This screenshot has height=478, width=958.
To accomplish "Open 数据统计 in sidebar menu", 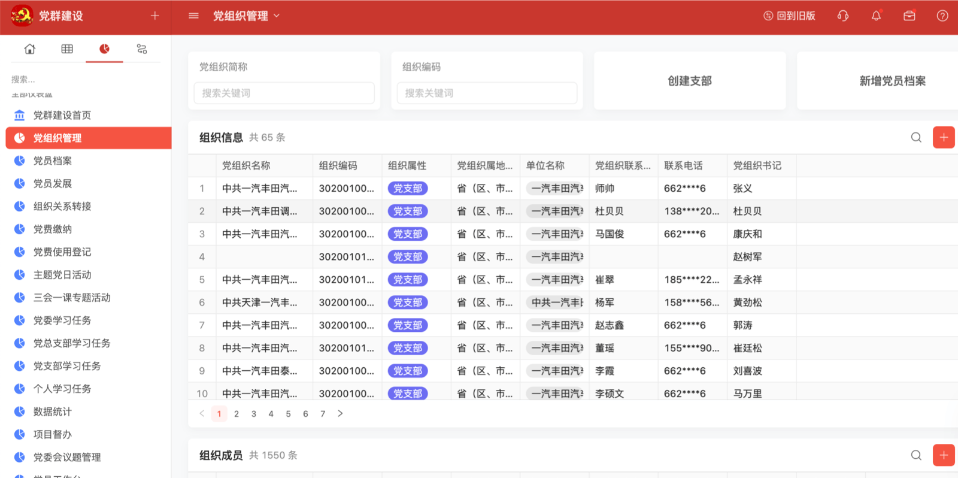I will [53, 412].
